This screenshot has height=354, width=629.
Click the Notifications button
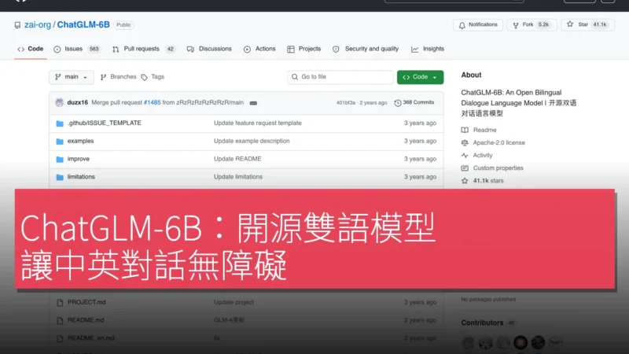478,25
